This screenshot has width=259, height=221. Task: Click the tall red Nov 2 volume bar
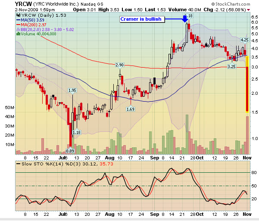tap(247, 135)
